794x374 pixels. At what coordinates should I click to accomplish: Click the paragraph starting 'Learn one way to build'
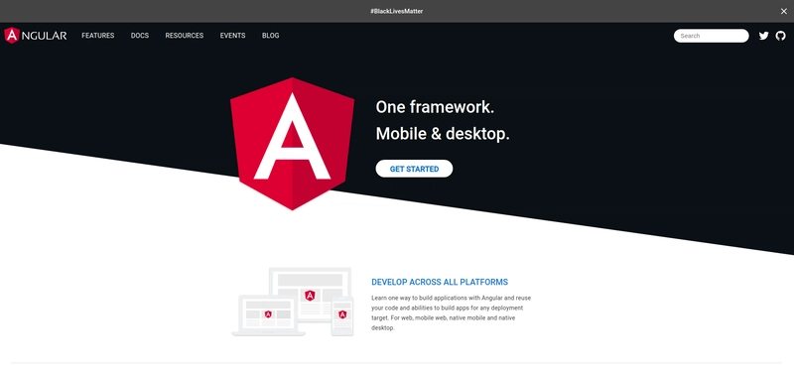[451, 312]
